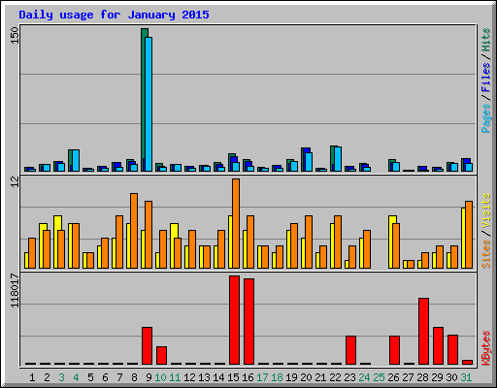Select green day "17" on the x-axis
Image resolution: width=497 pixels, height=388 pixels.
tap(262, 377)
